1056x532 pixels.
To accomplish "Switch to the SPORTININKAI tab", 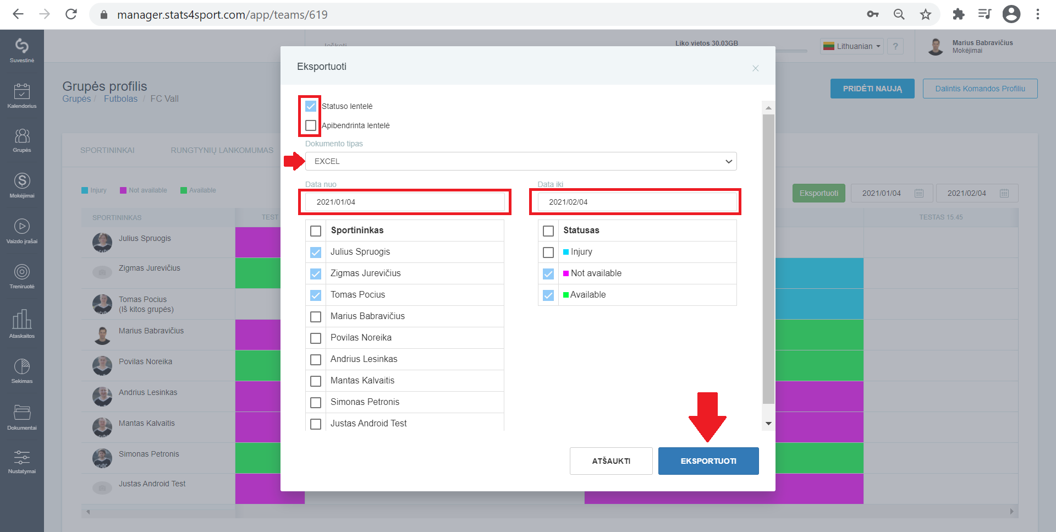I will [107, 150].
